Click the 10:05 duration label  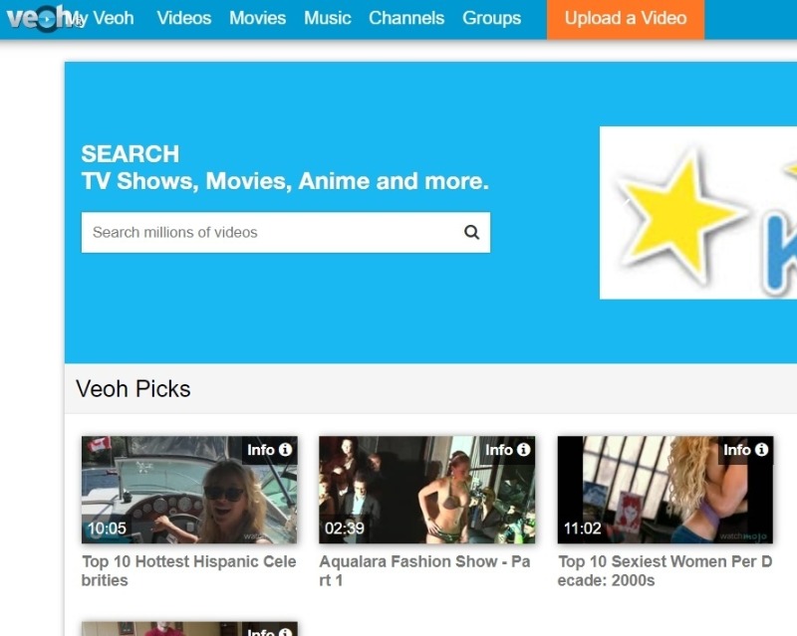coord(107,529)
